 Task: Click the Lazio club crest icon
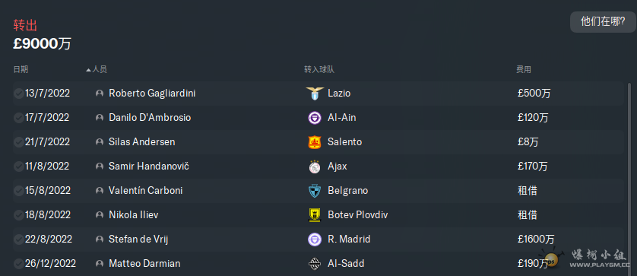[315, 94]
